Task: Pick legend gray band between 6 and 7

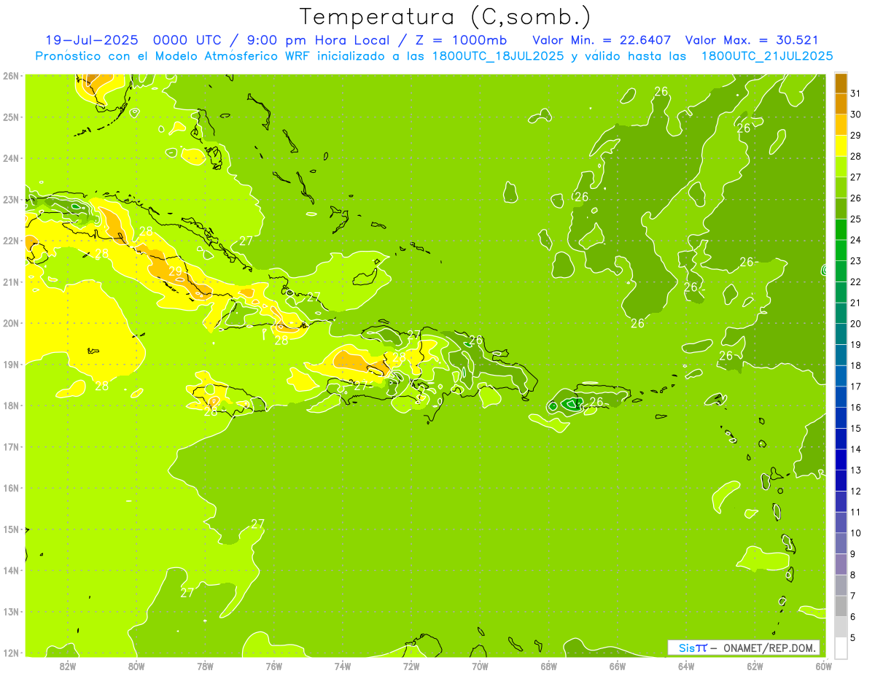Action: coord(841,607)
